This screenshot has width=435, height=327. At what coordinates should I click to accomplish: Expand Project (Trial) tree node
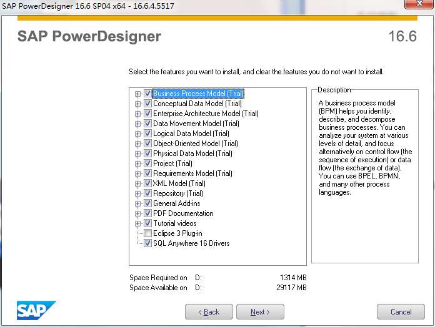[x=137, y=163]
